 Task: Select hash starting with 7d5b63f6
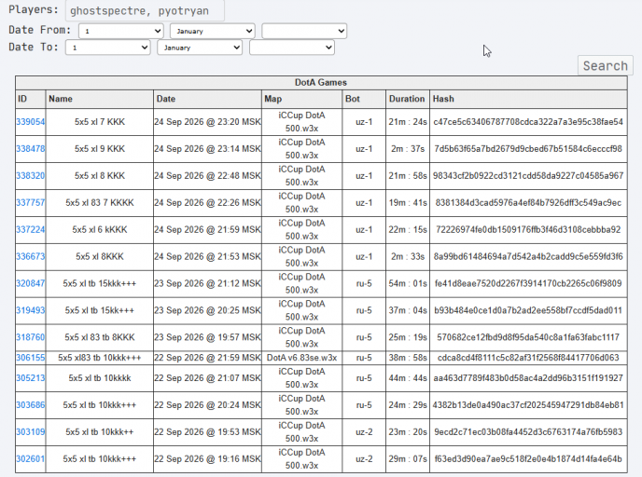pyautogui.click(x=528, y=149)
